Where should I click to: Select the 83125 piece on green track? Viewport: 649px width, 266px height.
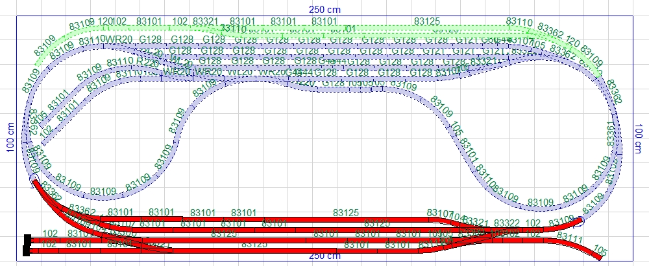(427, 21)
